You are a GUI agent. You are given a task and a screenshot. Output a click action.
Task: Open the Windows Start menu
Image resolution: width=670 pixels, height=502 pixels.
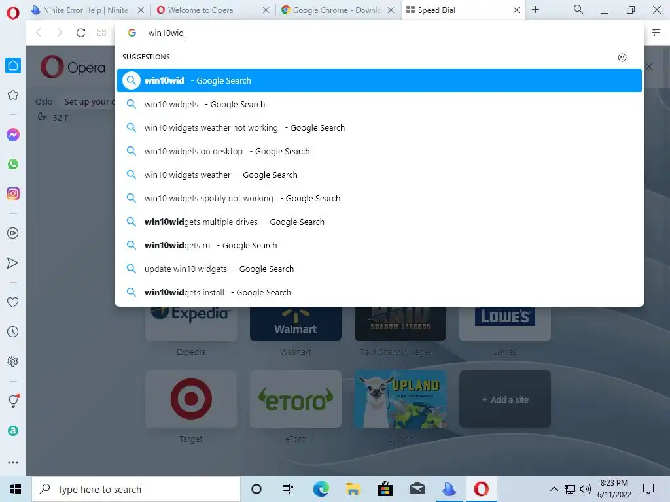point(16,489)
